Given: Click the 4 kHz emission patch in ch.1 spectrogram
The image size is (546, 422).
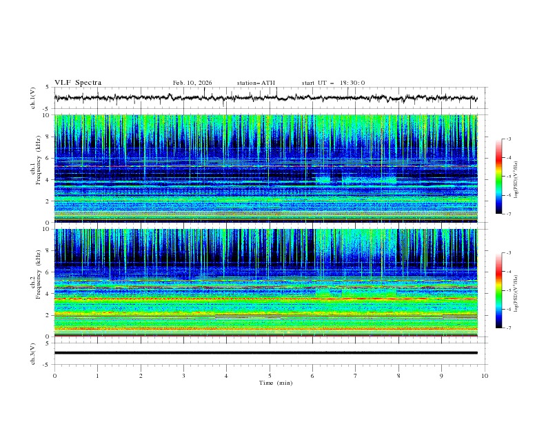Looking at the screenshot, I should [x=356, y=180].
